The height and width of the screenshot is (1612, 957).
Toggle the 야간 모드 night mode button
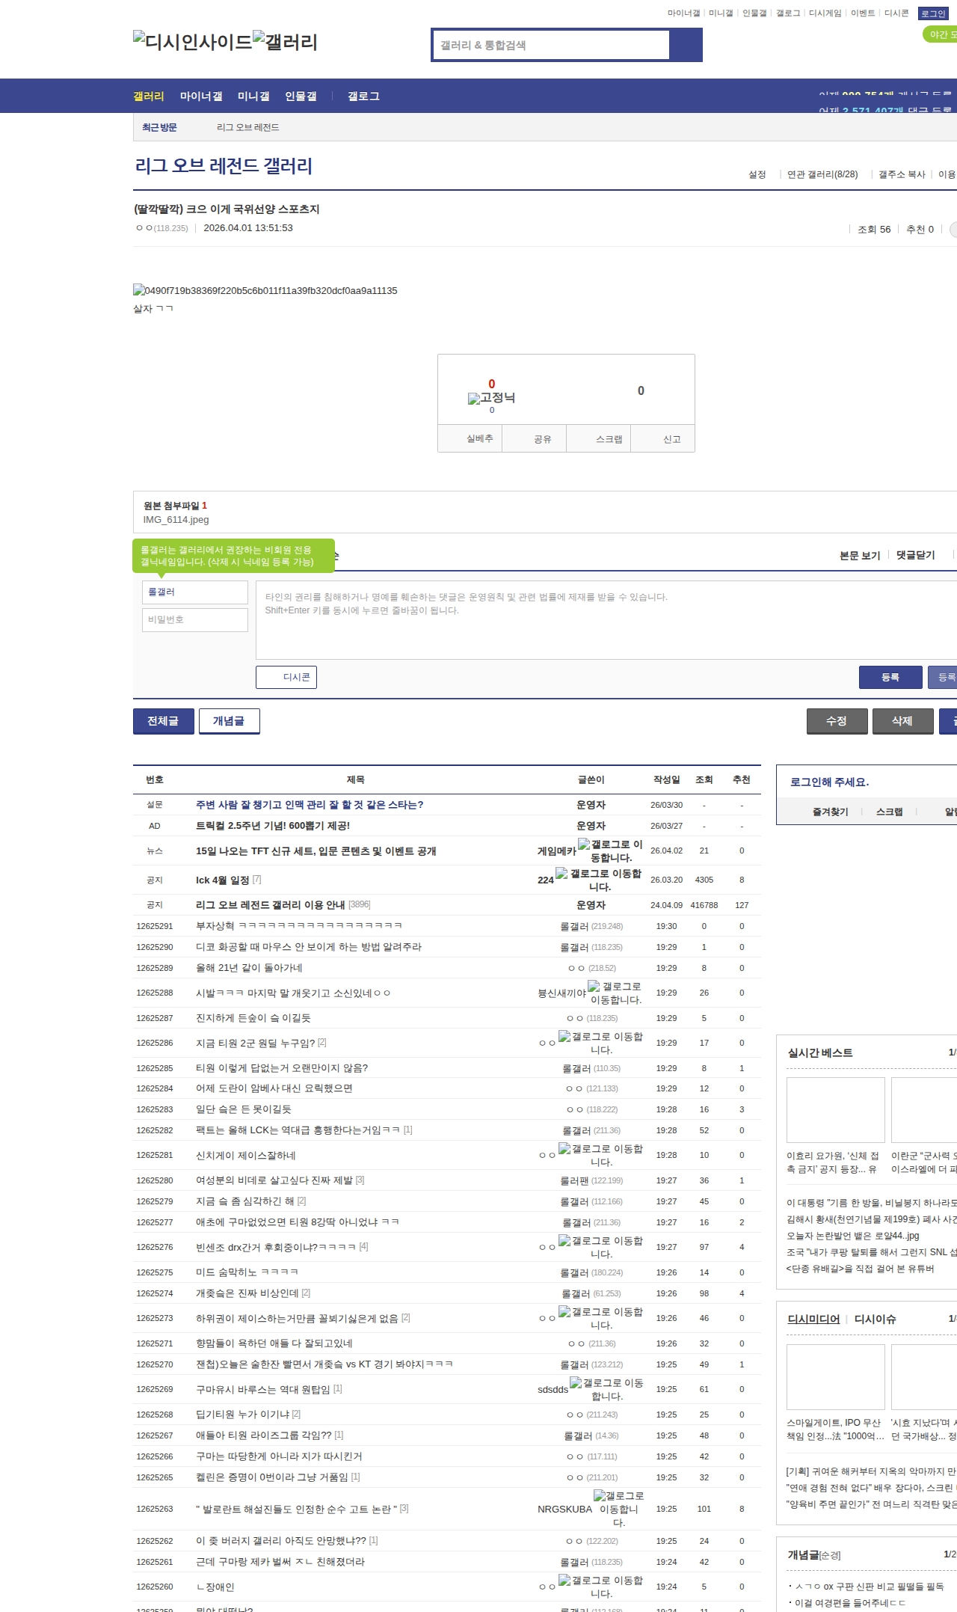point(941,34)
